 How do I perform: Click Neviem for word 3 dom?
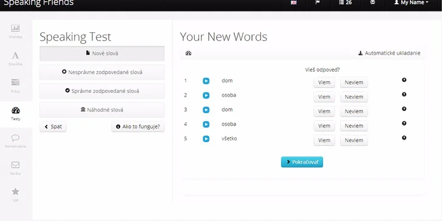pos(354,111)
